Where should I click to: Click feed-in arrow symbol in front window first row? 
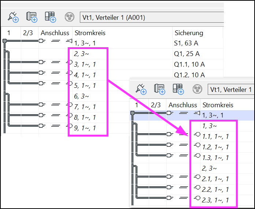point(197,113)
